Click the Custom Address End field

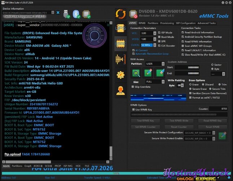pyautogui.click(x=187, y=73)
